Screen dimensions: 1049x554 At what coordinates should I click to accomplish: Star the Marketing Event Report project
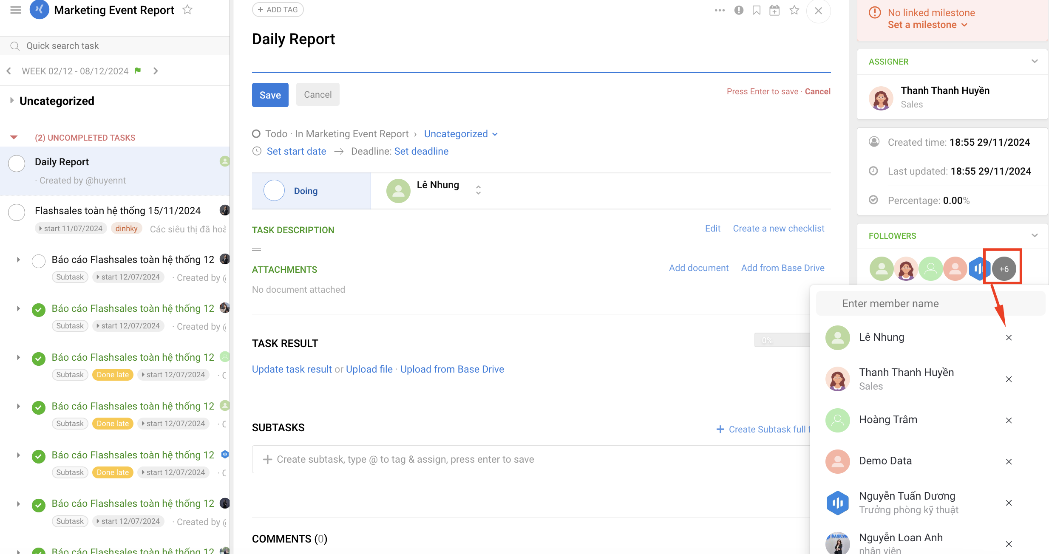pos(187,10)
